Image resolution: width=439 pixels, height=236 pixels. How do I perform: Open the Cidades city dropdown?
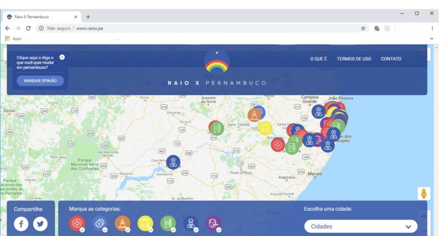click(361, 227)
